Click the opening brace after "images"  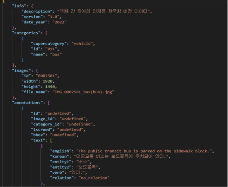[x=37, y=71]
